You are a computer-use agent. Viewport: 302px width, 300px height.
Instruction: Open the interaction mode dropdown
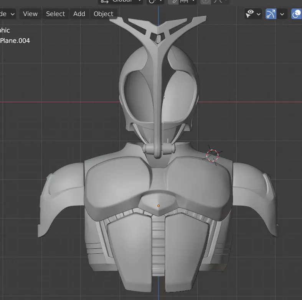coord(8,14)
